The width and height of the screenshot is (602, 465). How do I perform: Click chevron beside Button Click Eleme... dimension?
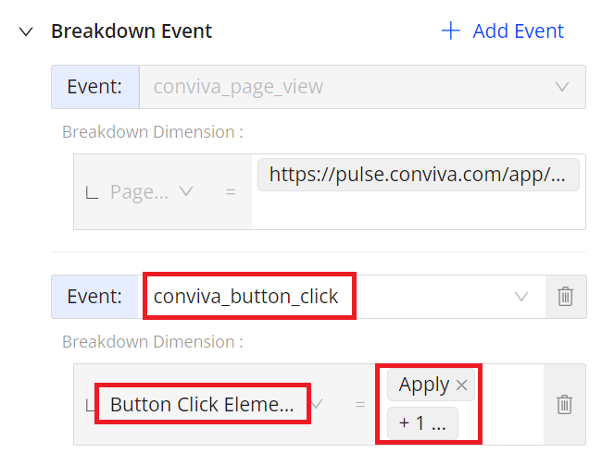317,404
